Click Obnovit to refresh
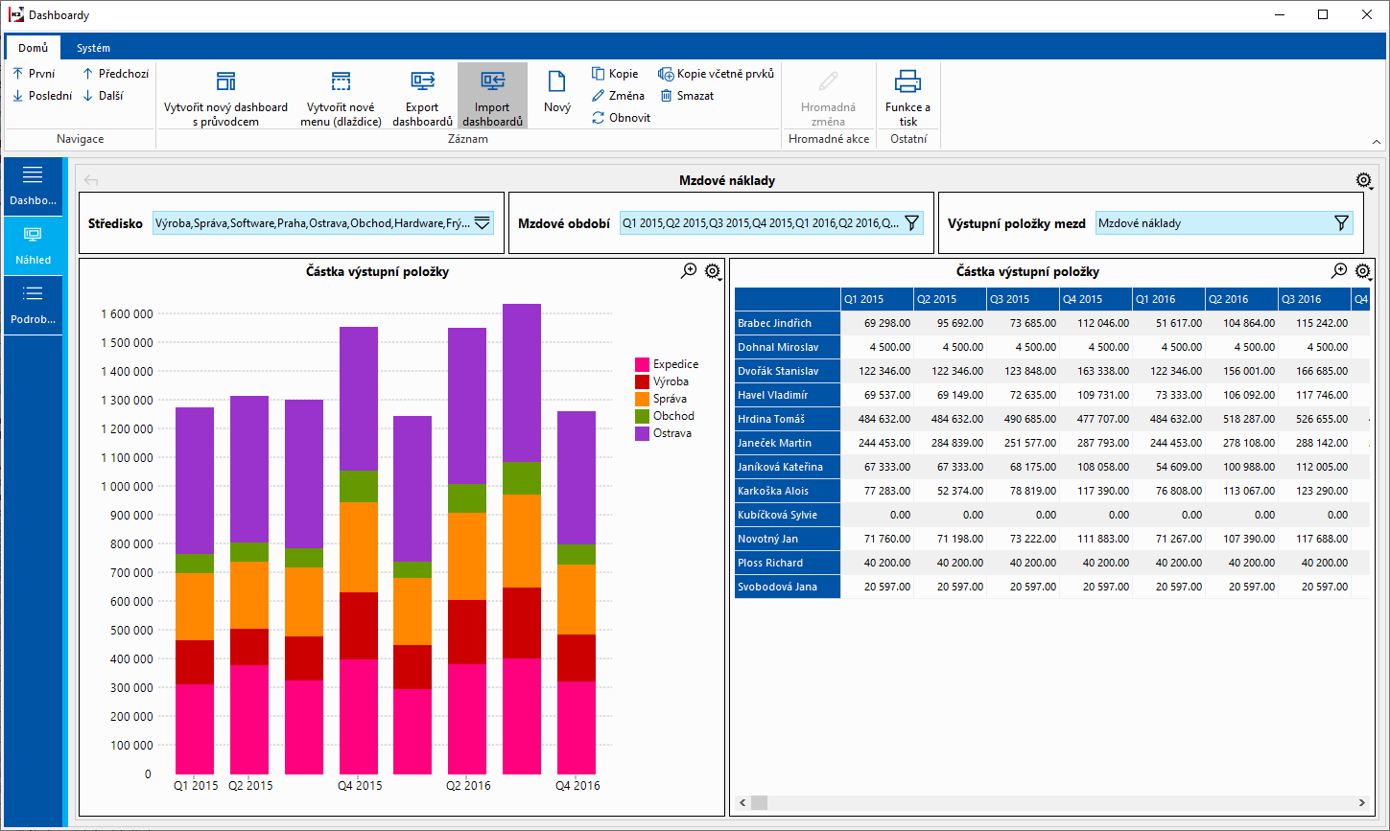 pyautogui.click(x=621, y=118)
